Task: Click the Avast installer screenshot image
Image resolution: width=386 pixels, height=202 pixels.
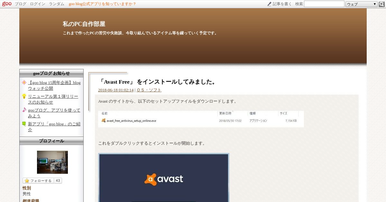Action: (x=164, y=178)
